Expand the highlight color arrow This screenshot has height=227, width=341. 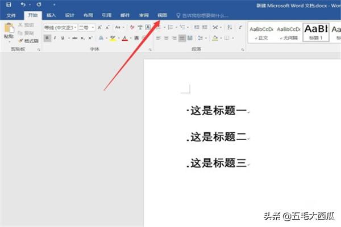pos(119,38)
